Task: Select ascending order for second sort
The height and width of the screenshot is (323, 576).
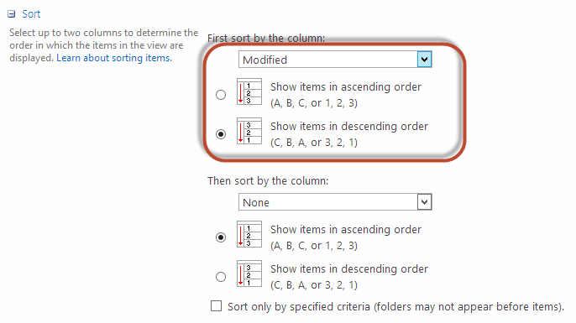Action: coord(221,237)
